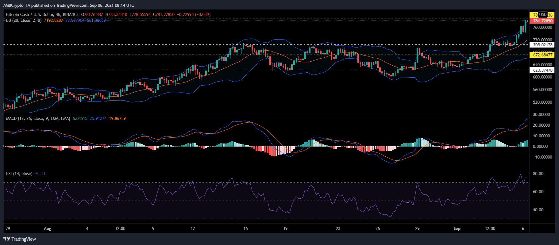Click the 30.00000 tick on the MACD axis
This screenshot has width=559, height=245.
tap(542, 114)
